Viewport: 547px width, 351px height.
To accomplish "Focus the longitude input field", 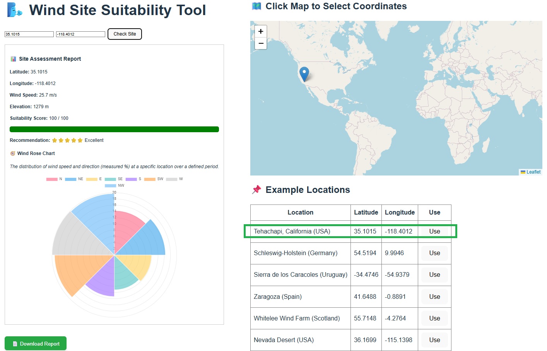I will pyautogui.click(x=80, y=34).
